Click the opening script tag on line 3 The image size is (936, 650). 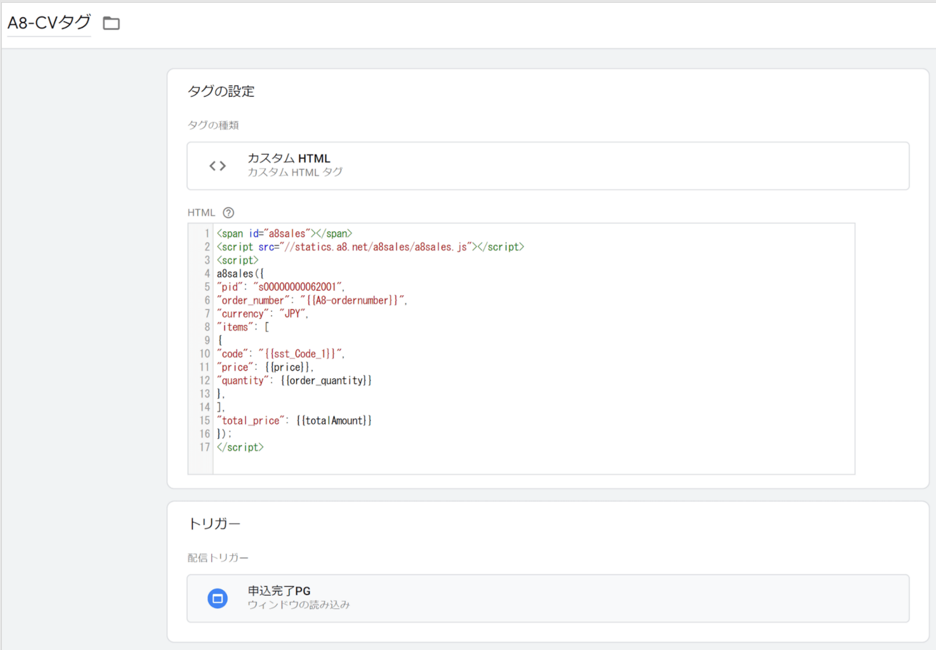pos(238,260)
